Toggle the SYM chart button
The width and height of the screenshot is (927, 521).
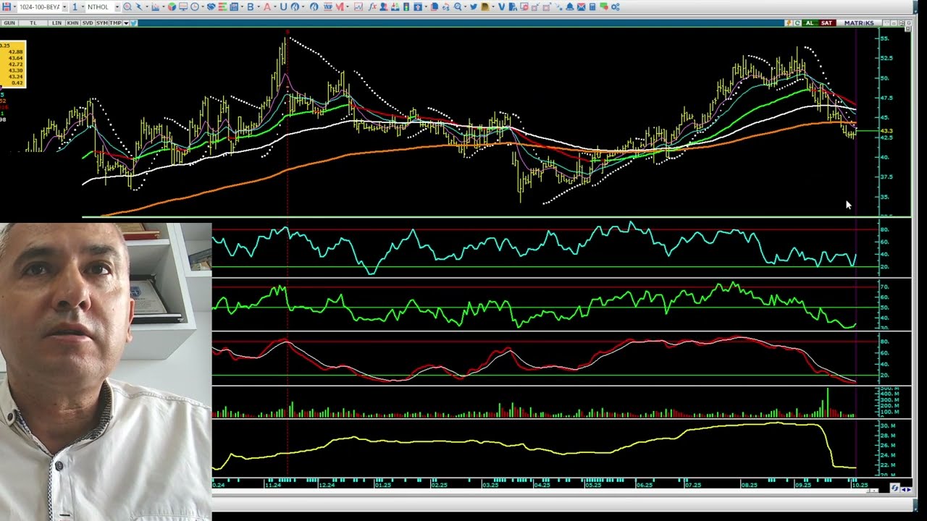[x=102, y=23]
